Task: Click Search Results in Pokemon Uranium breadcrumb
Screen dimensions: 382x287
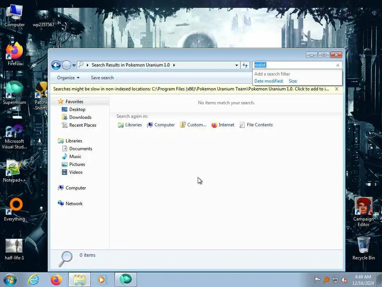Action: pos(131,65)
